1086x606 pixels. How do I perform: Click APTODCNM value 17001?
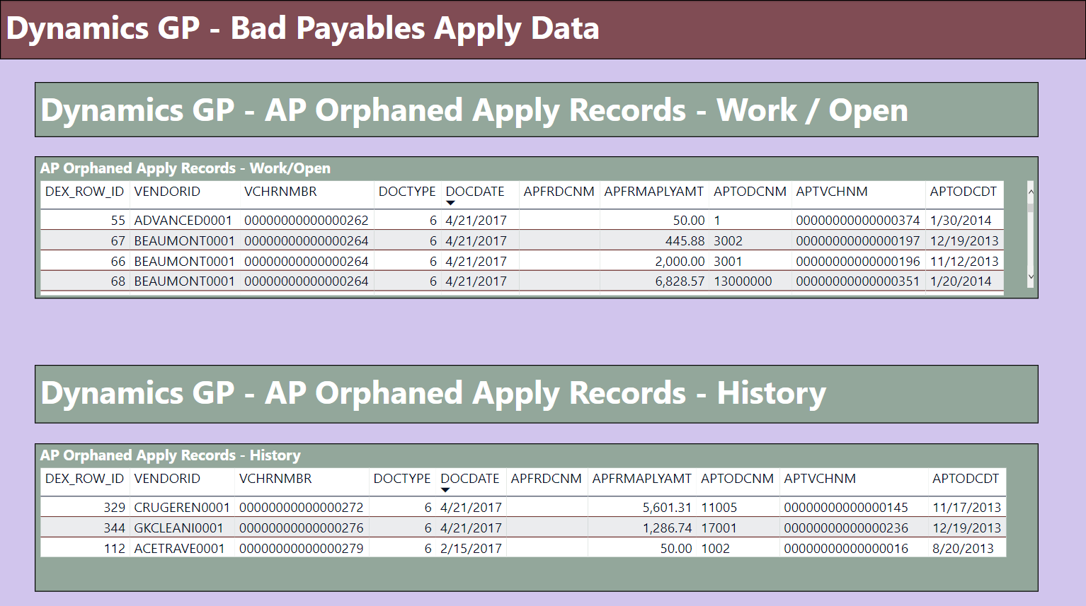point(719,528)
